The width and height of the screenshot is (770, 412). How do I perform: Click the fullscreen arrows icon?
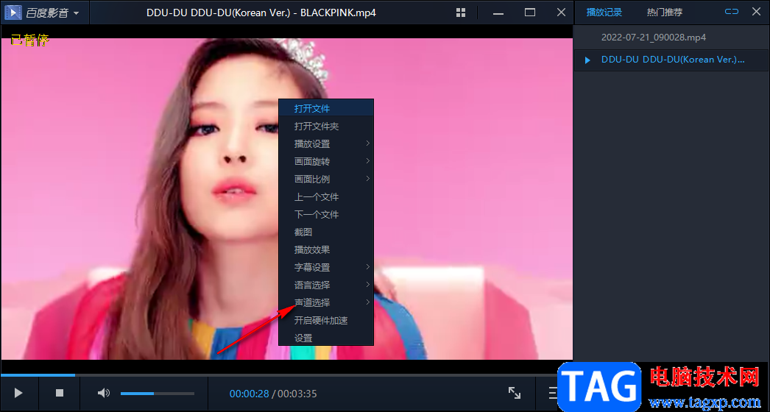point(514,392)
